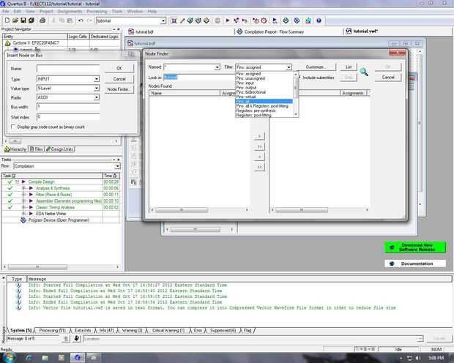This screenshot has height=363, width=454.
Task: Open the Processing menu
Action: coord(97,11)
